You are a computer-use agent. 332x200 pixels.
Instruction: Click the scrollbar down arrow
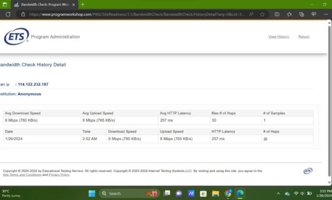[x=329, y=182]
